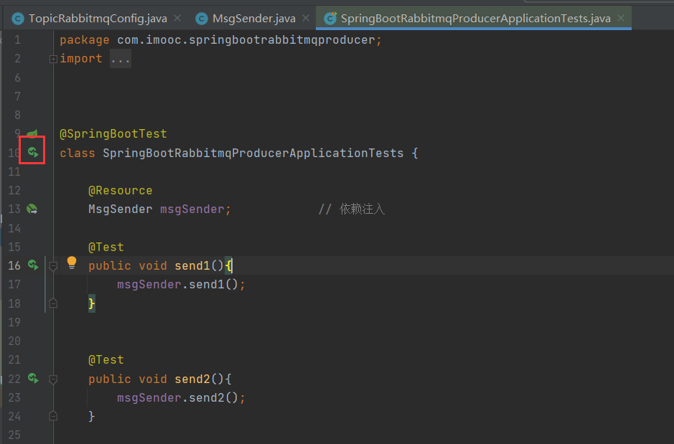Image resolution: width=674 pixels, height=444 pixels.
Task: Click the @Test annotation above send2
Action: tap(106, 360)
